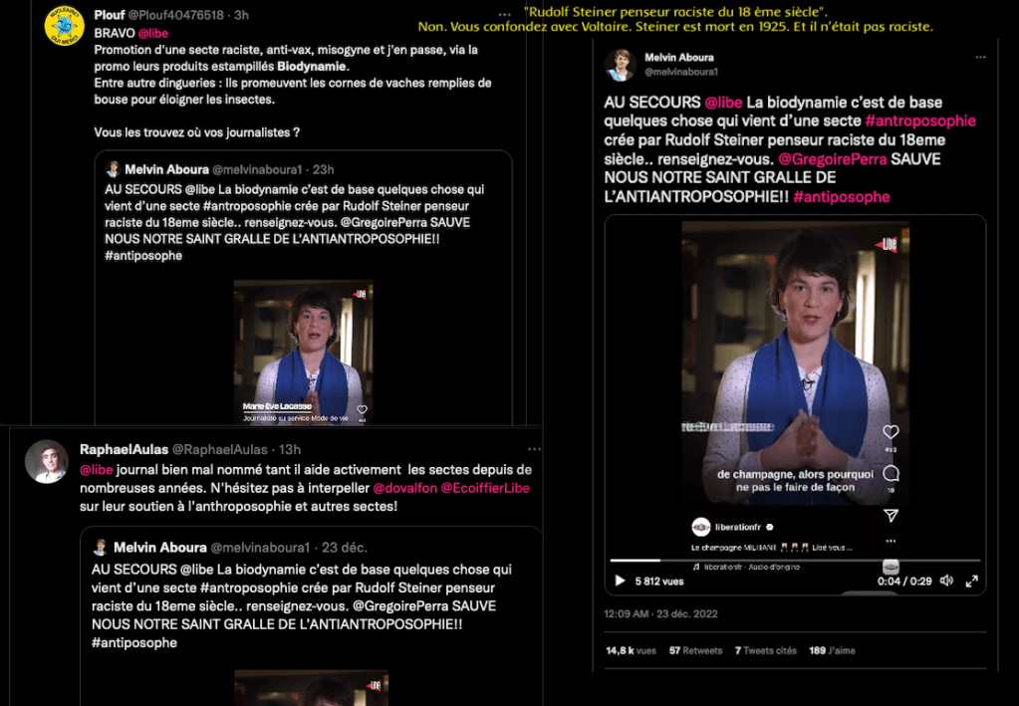Open @GregoirePerra mention in main tweet
The height and width of the screenshot is (706, 1019).
(x=832, y=159)
